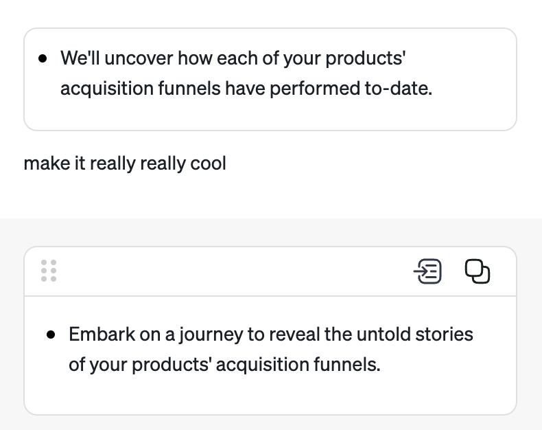
Task: Click the "make it really really cool" prompt
Action: [125, 163]
